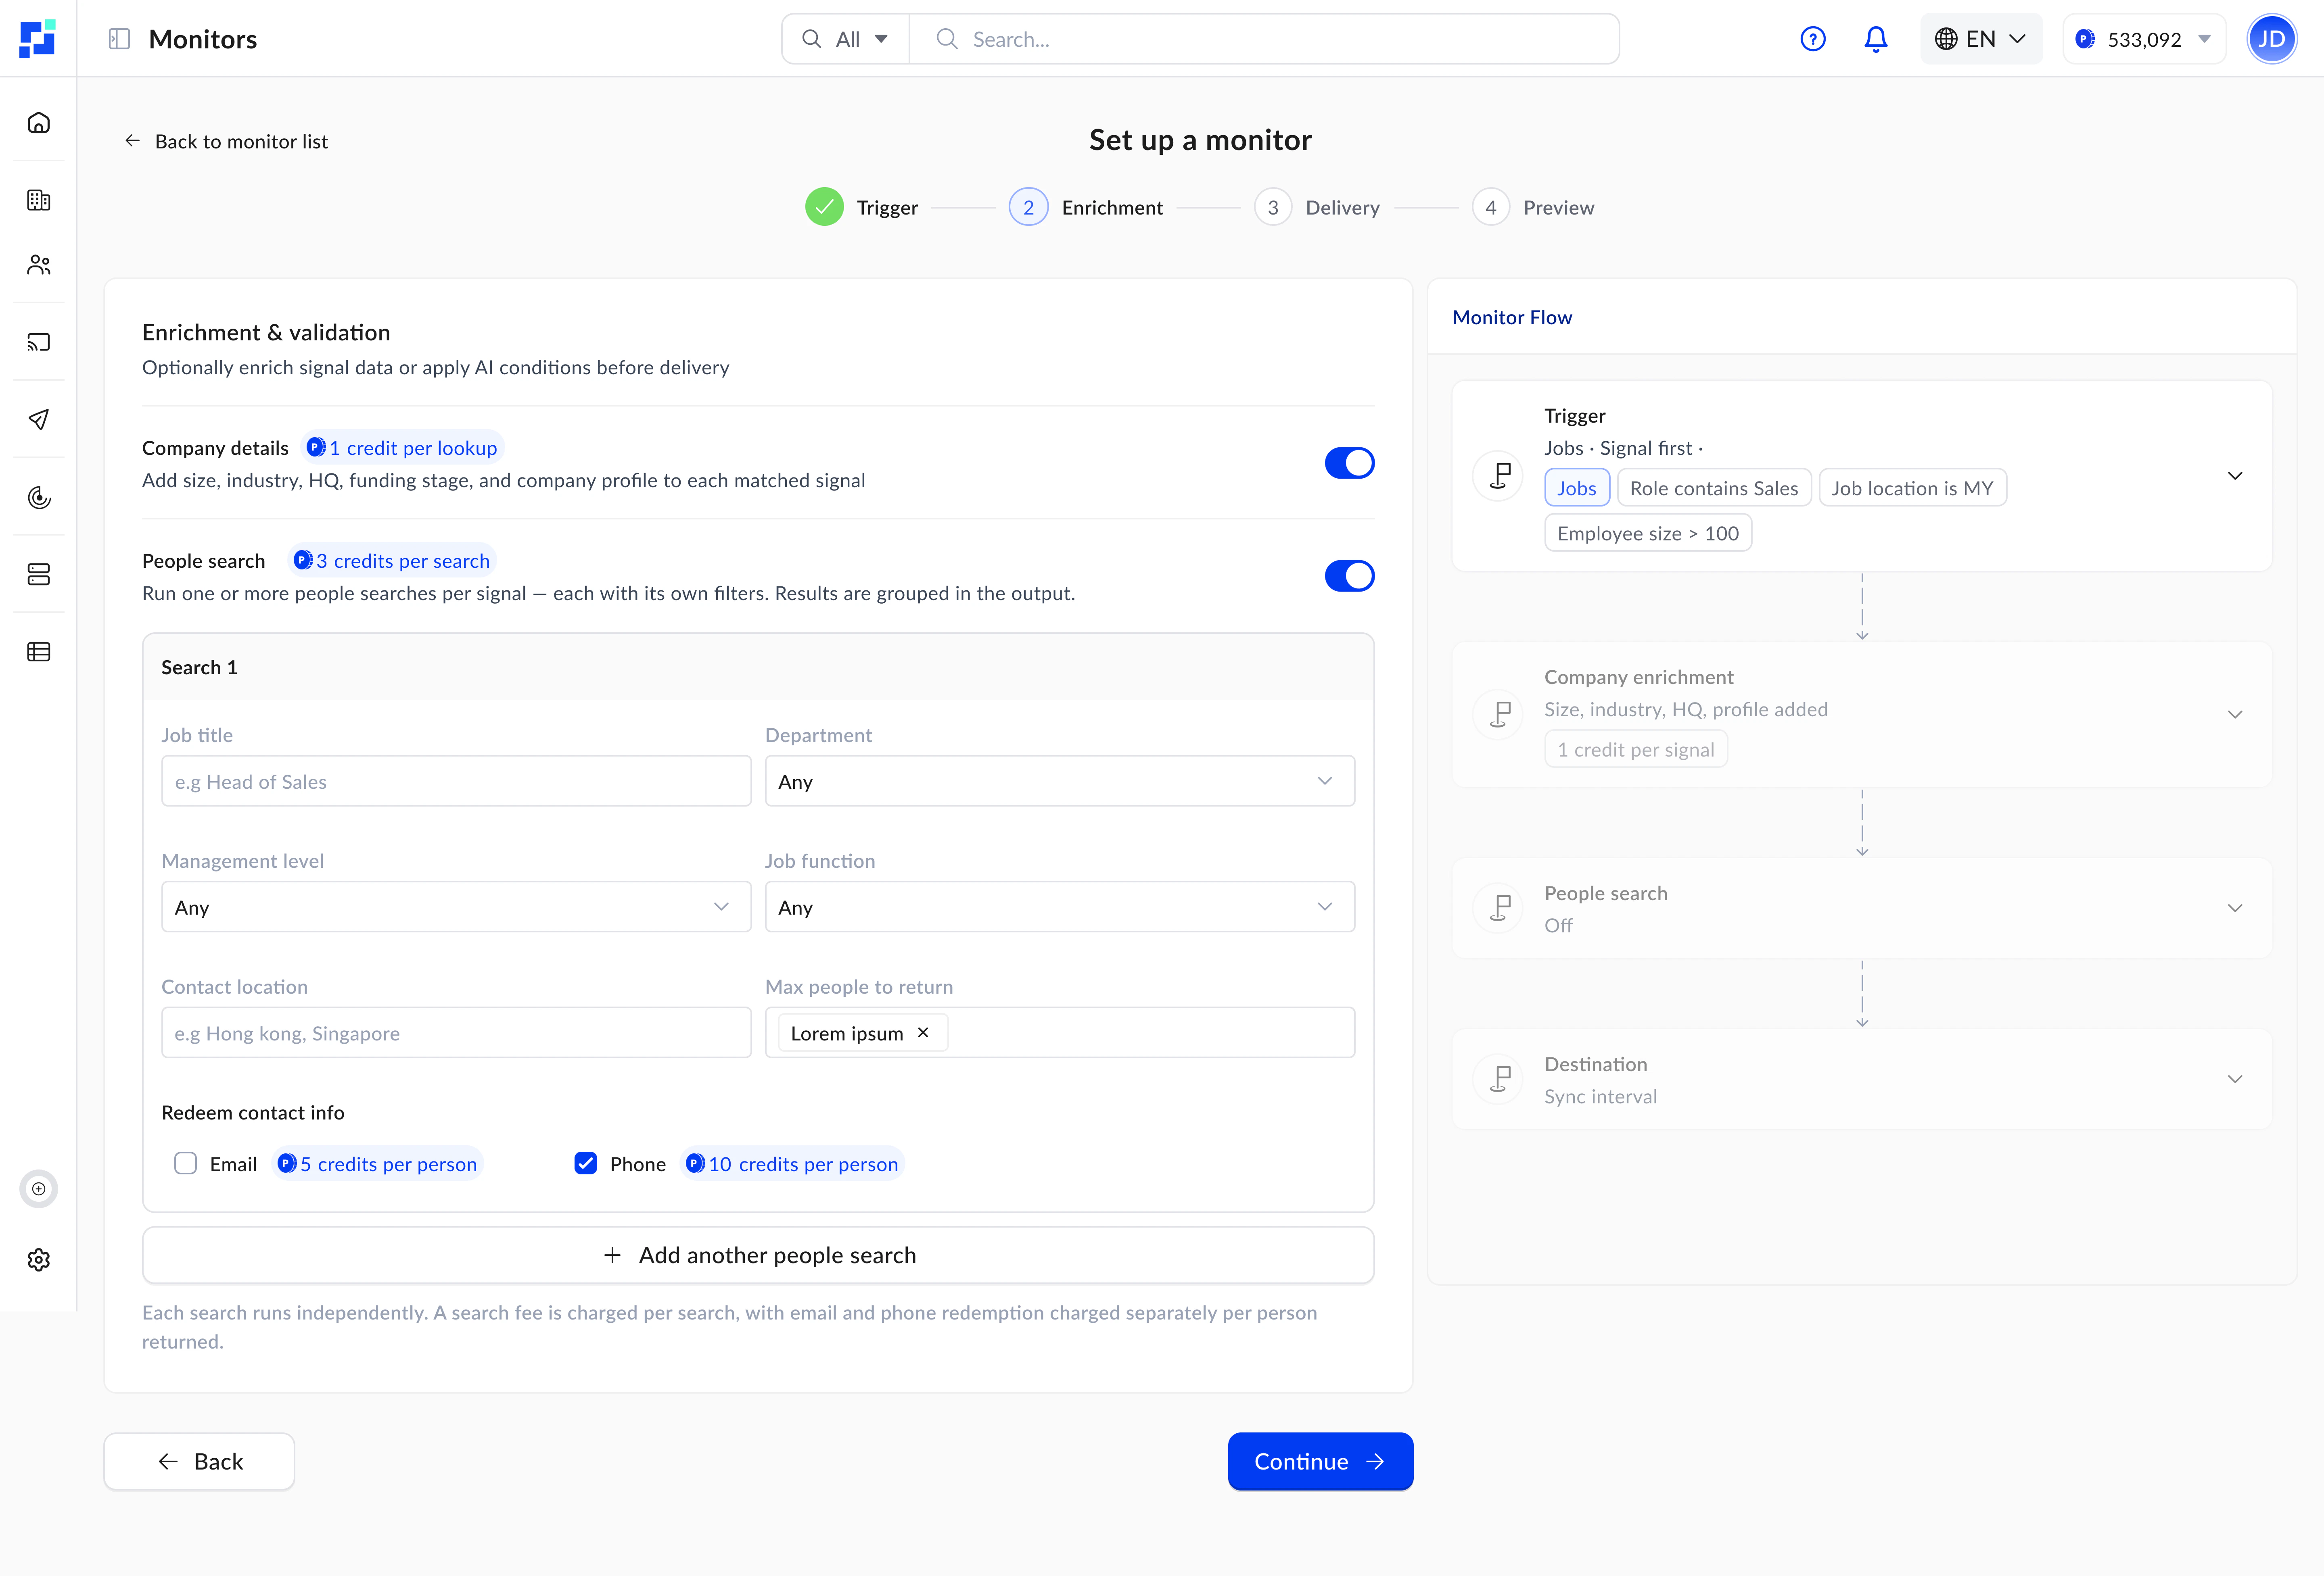
Task: Toggle the sidebar panel icon near Monitors
Action: tap(119, 39)
